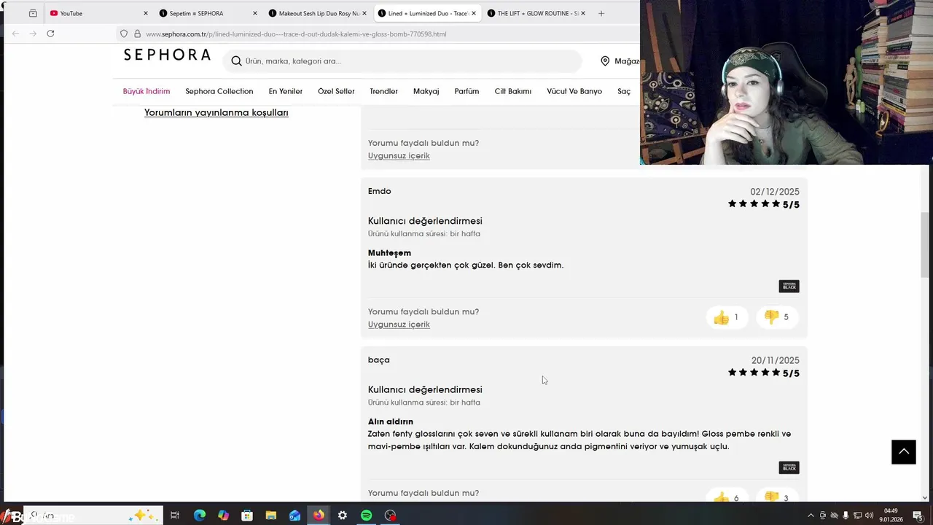
Task: View site security padlock info
Action: 137,34
